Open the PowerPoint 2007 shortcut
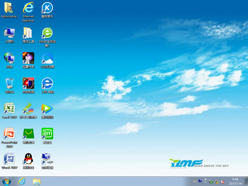248x186 pixels. 9,134
